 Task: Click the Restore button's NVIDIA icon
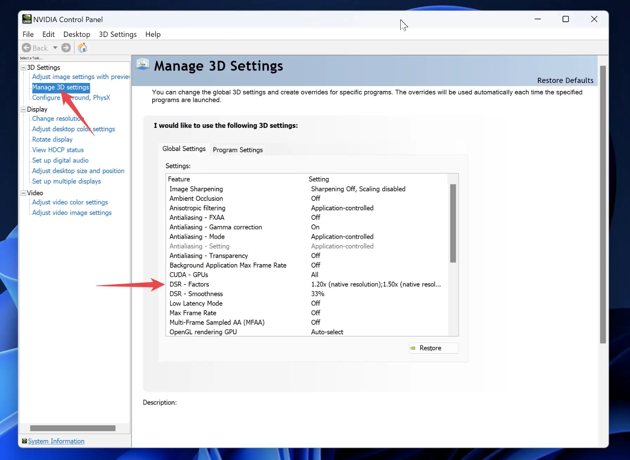point(413,348)
